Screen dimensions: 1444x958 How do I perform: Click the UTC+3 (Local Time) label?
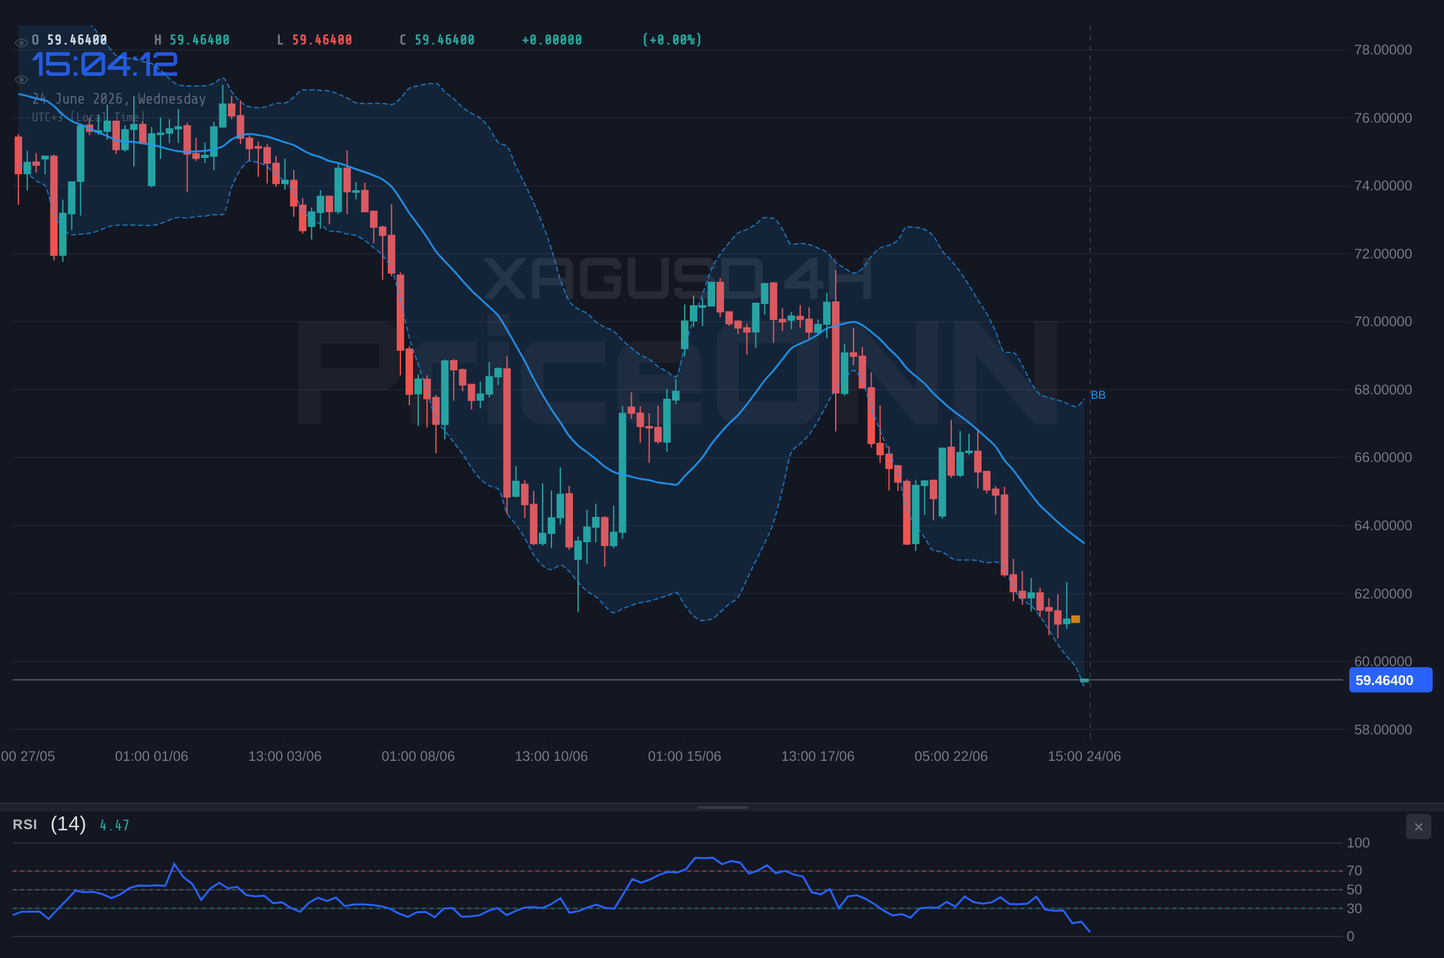click(x=88, y=118)
